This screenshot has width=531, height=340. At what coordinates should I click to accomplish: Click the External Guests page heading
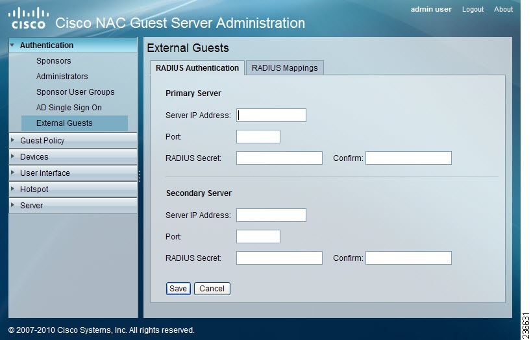188,48
